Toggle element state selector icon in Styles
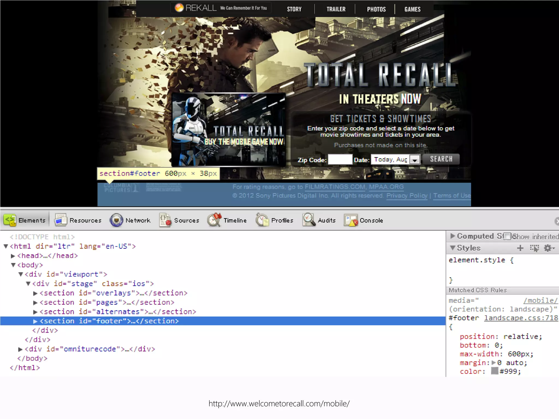This screenshot has height=419, width=559. pos(534,248)
